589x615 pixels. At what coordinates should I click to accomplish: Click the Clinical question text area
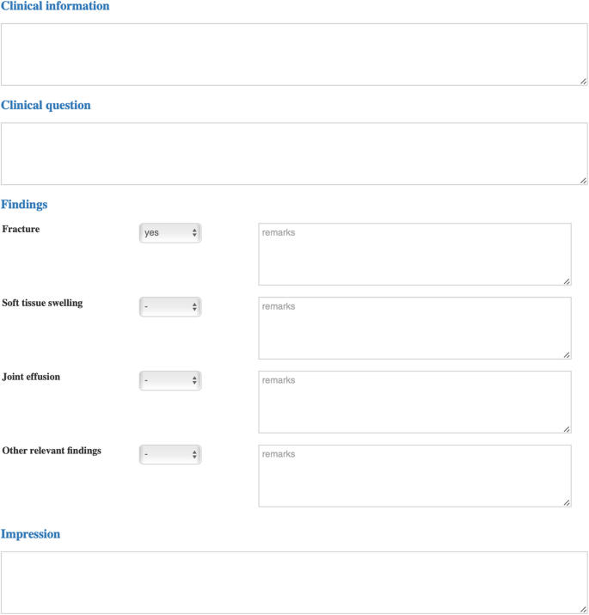[294, 153]
